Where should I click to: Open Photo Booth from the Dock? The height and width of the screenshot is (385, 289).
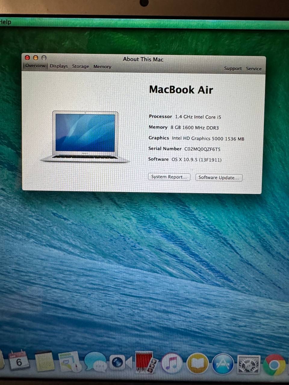point(146,362)
